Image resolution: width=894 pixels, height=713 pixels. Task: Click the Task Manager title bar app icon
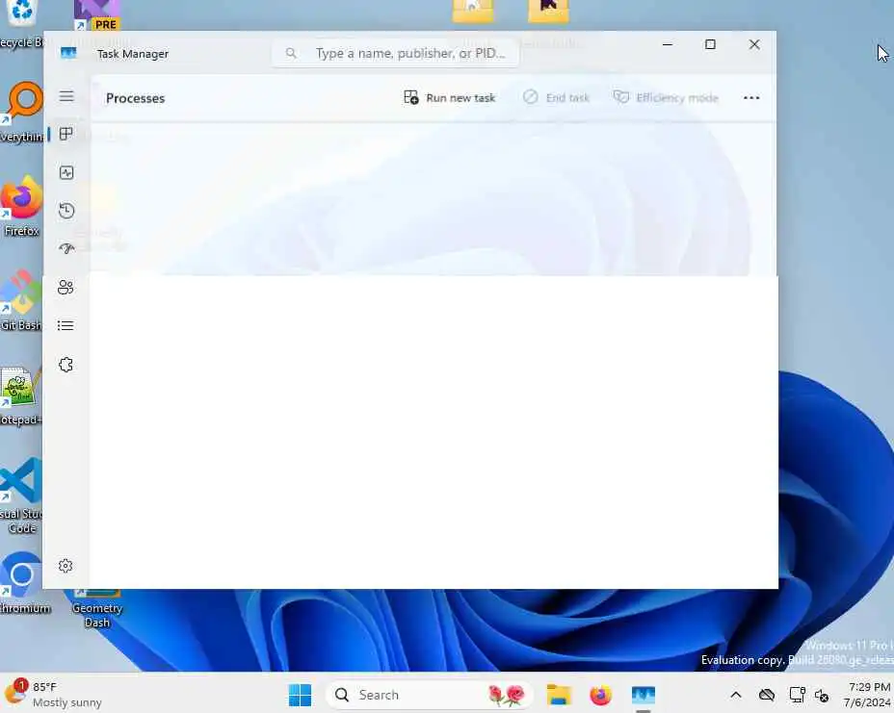pos(68,54)
